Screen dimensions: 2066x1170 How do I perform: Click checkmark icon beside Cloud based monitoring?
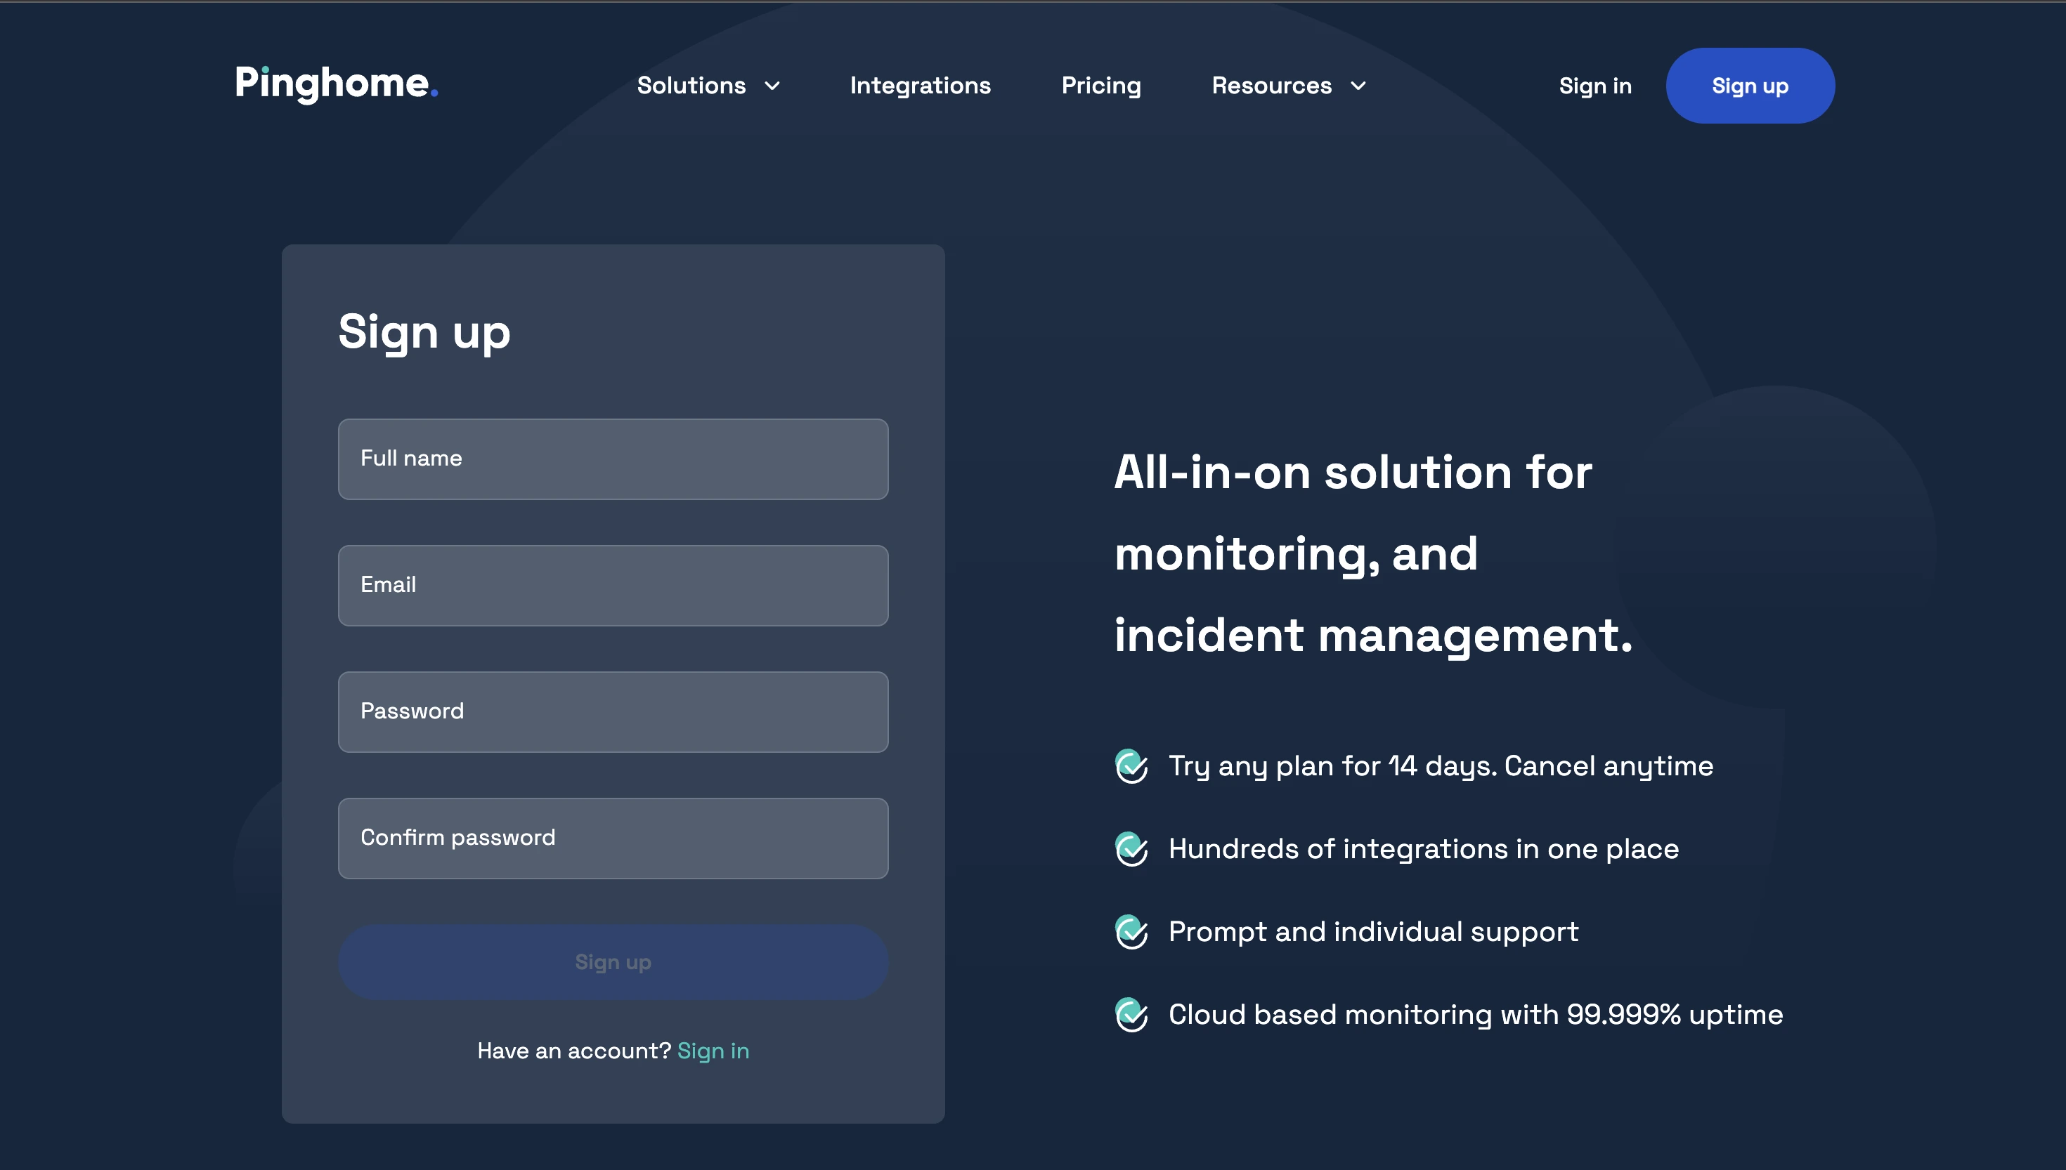[1131, 1014]
